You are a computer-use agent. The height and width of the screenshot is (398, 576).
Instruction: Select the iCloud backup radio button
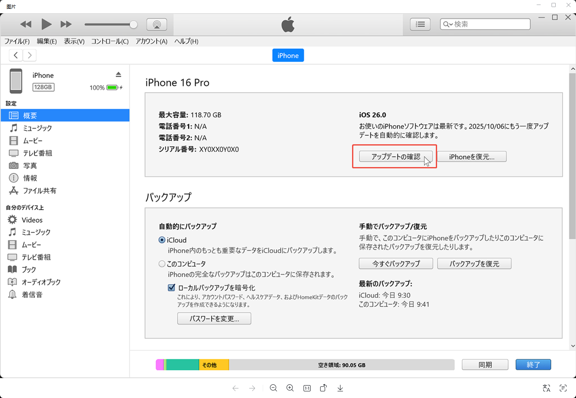pyautogui.click(x=162, y=240)
